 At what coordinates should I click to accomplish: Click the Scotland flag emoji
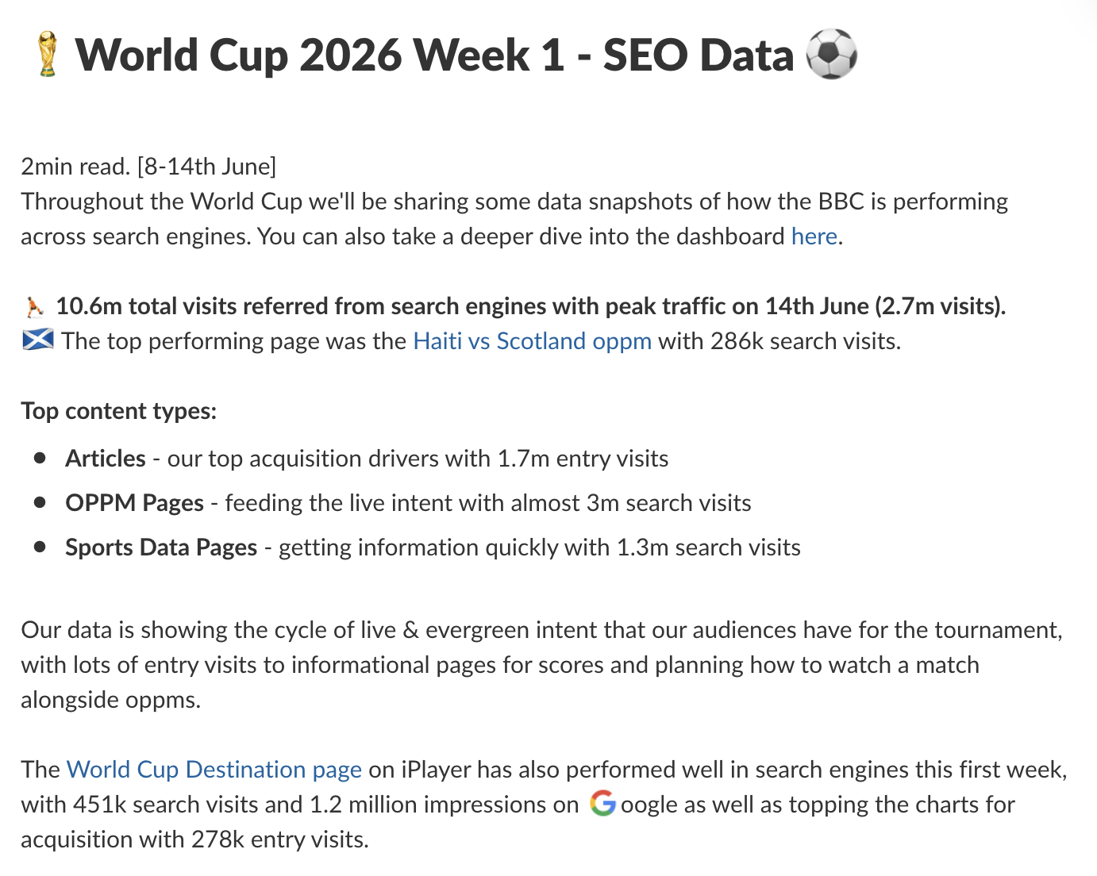(37, 340)
